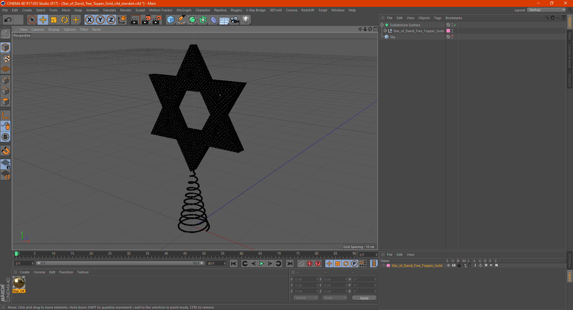Image resolution: width=573 pixels, height=310 pixels.
Task: Open the Layout Startup dropdown
Action: [546, 10]
